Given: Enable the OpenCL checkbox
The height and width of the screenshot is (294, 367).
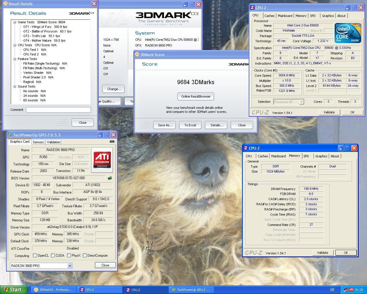Looking at the screenshot, I should [35, 255].
